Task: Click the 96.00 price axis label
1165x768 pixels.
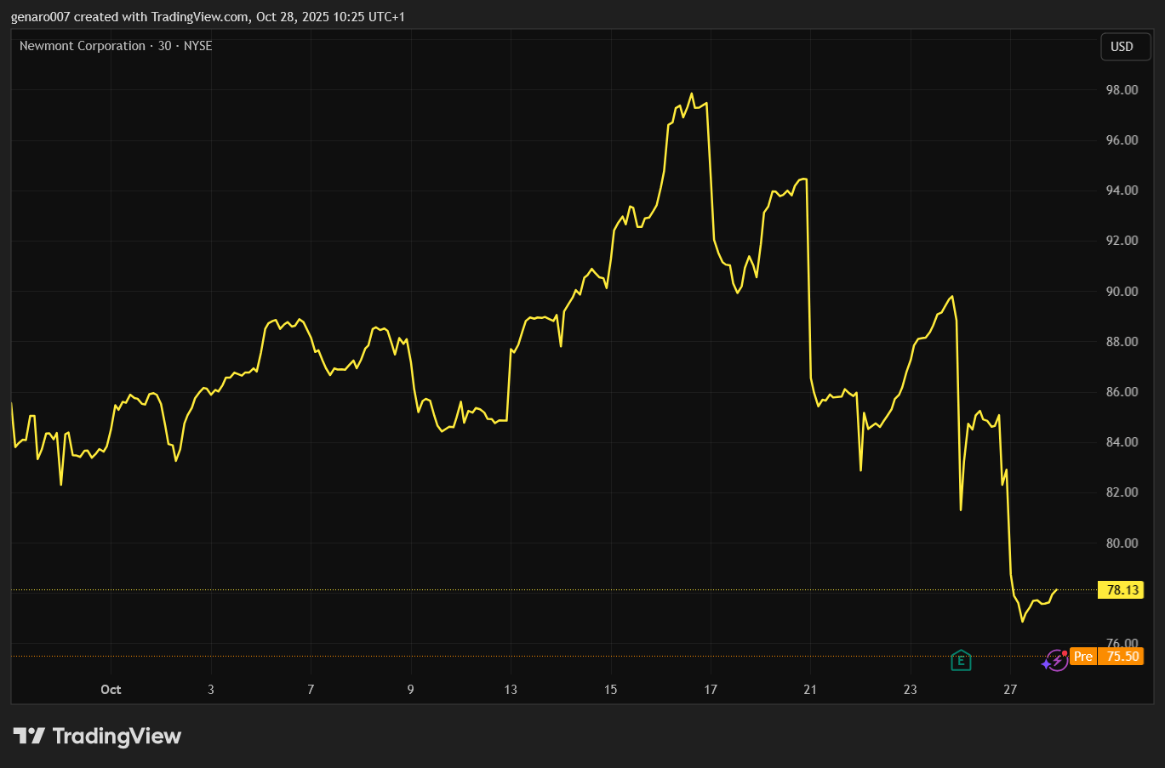Action: (x=1122, y=139)
